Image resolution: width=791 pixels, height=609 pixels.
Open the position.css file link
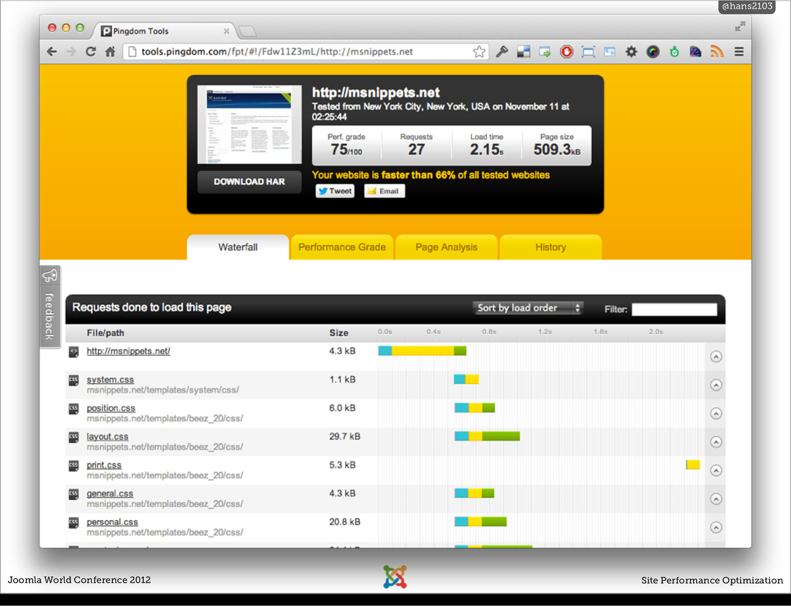(111, 408)
